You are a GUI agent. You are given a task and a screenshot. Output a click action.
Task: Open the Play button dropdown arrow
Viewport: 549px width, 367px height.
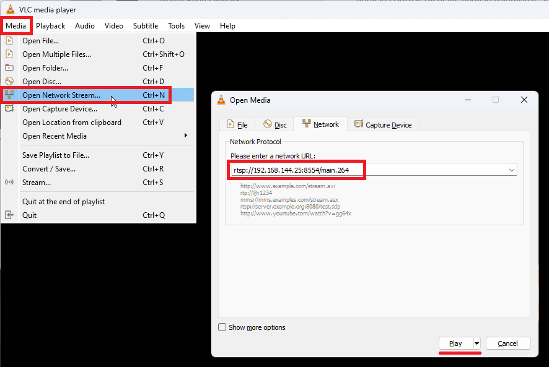click(477, 343)
